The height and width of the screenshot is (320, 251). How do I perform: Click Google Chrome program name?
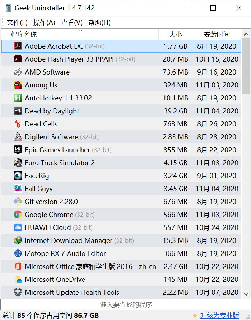click(x=49, y=215)
